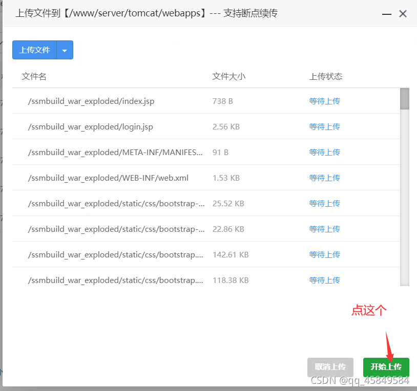Click the 取消上传 cancel button

tap(330, 367)
